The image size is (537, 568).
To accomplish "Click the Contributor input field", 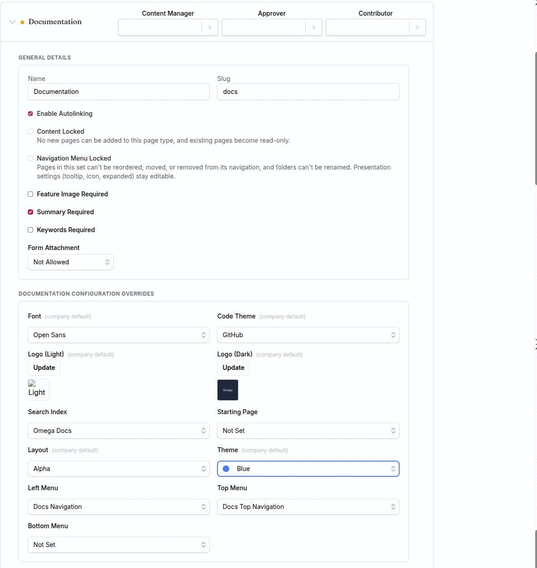I will tap(367, 27).
